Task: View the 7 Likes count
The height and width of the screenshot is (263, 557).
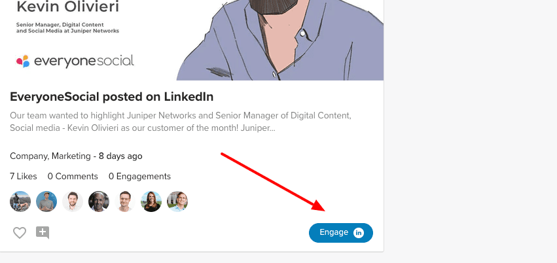Action: coord(24,177)
